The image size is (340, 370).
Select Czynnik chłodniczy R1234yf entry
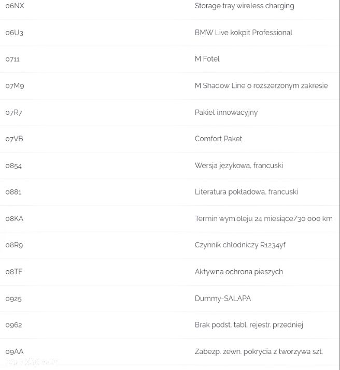pyautogui.click(x=240, y=245)
